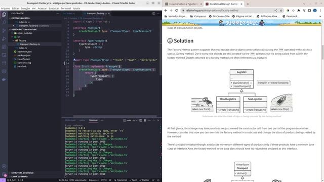This screenshot has height=182, width=324.
Task: Go back in the browser
Action: [166, 10]
